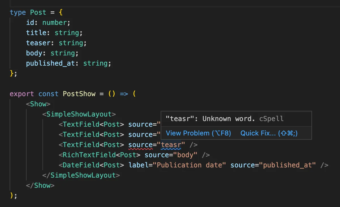Click the title property in Post type

pos(36,33)
